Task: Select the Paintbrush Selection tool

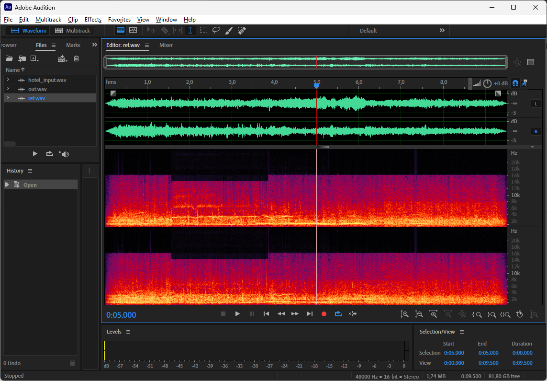Action: coord(229,30)
